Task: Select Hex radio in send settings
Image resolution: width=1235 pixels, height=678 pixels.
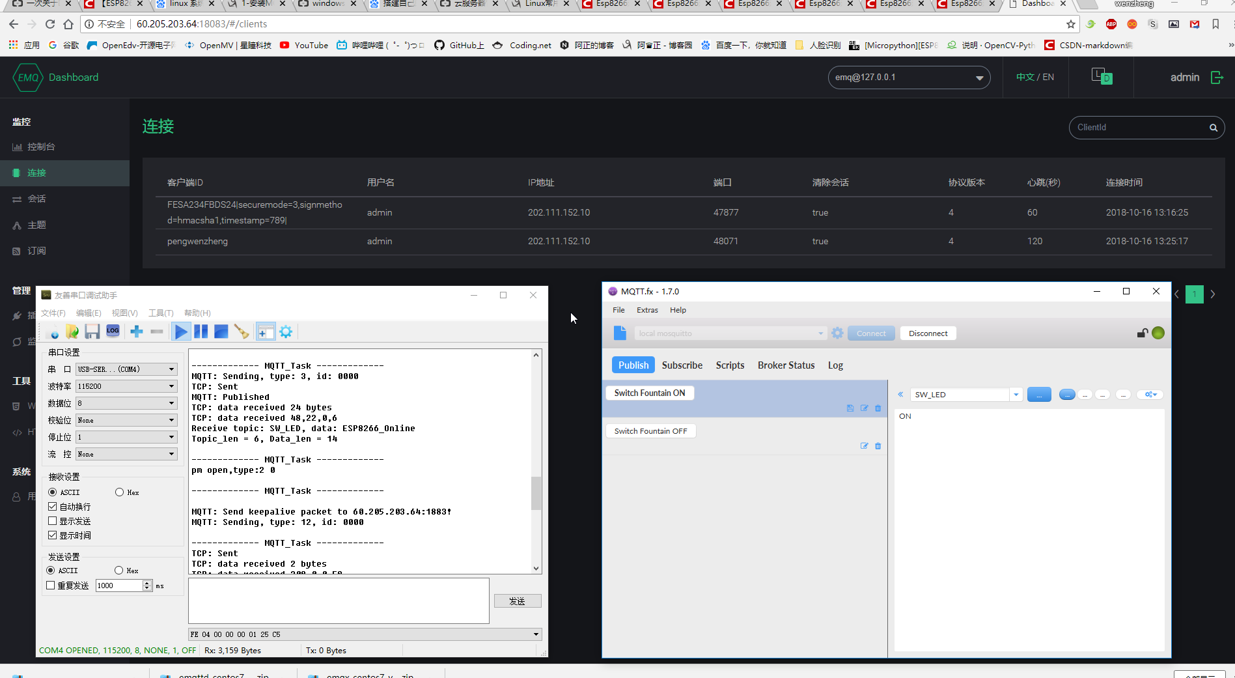Action: 118,571
